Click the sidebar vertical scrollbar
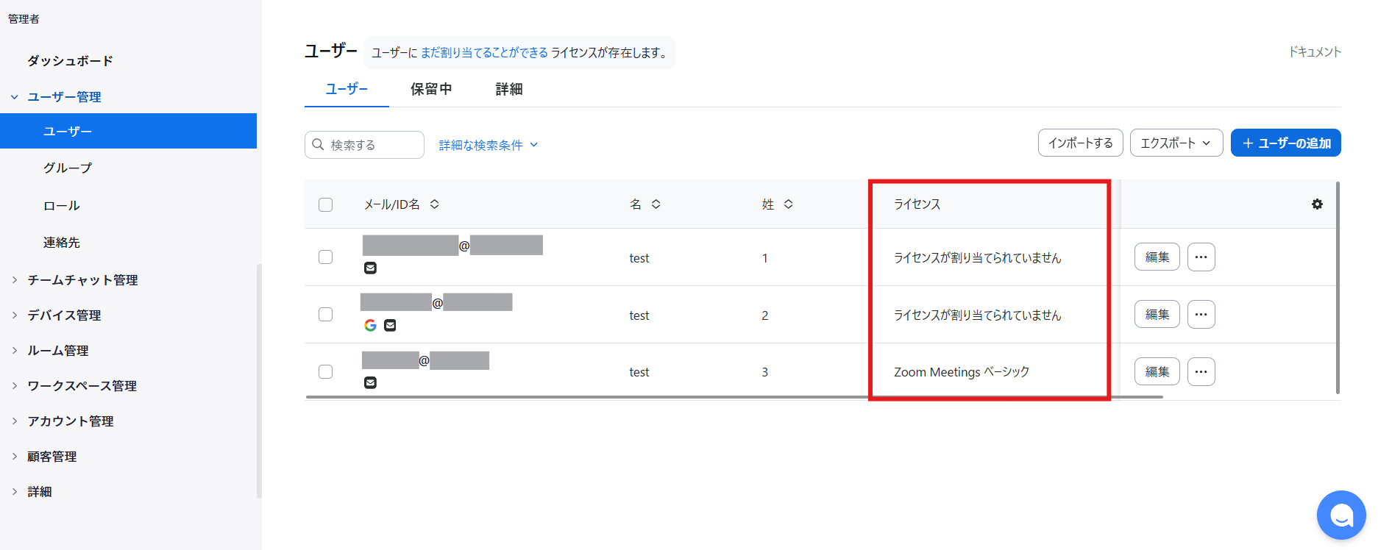 tap(259, 381)
